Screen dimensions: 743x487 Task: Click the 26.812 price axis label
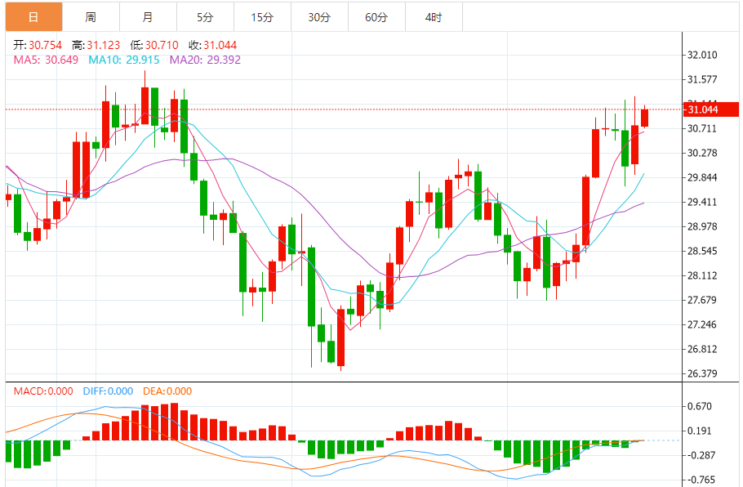[x=702, y=349]
